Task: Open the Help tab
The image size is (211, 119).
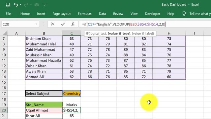Action: [171, 14]
